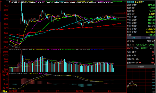This screenshot has width=156, height=93.
Task: Click the 分时走势 panel header button
Action: (x=141, y=67)
